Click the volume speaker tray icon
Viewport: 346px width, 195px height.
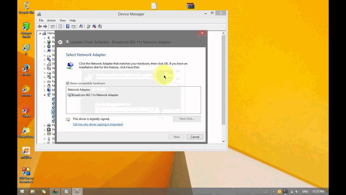pyautogui.click(x=297, y=191)
